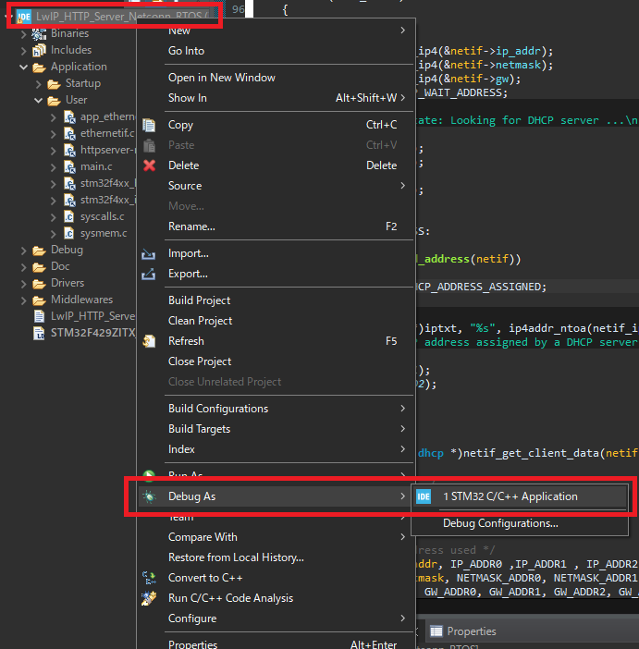Click the sysmem.c file icon
The height and width of the screenshot is (649, 639).
click(x=68, y=234)
